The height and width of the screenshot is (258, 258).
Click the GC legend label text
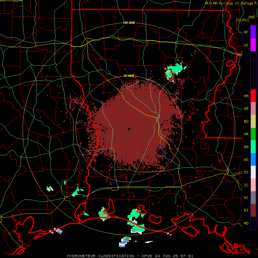[x=246, y=198]
